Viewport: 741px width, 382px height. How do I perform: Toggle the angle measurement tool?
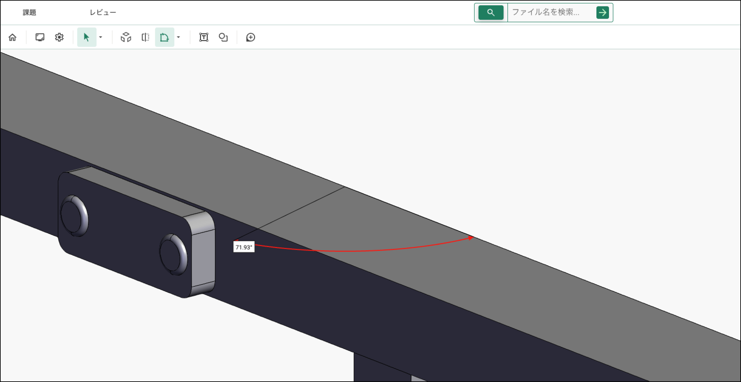point(164,37)
